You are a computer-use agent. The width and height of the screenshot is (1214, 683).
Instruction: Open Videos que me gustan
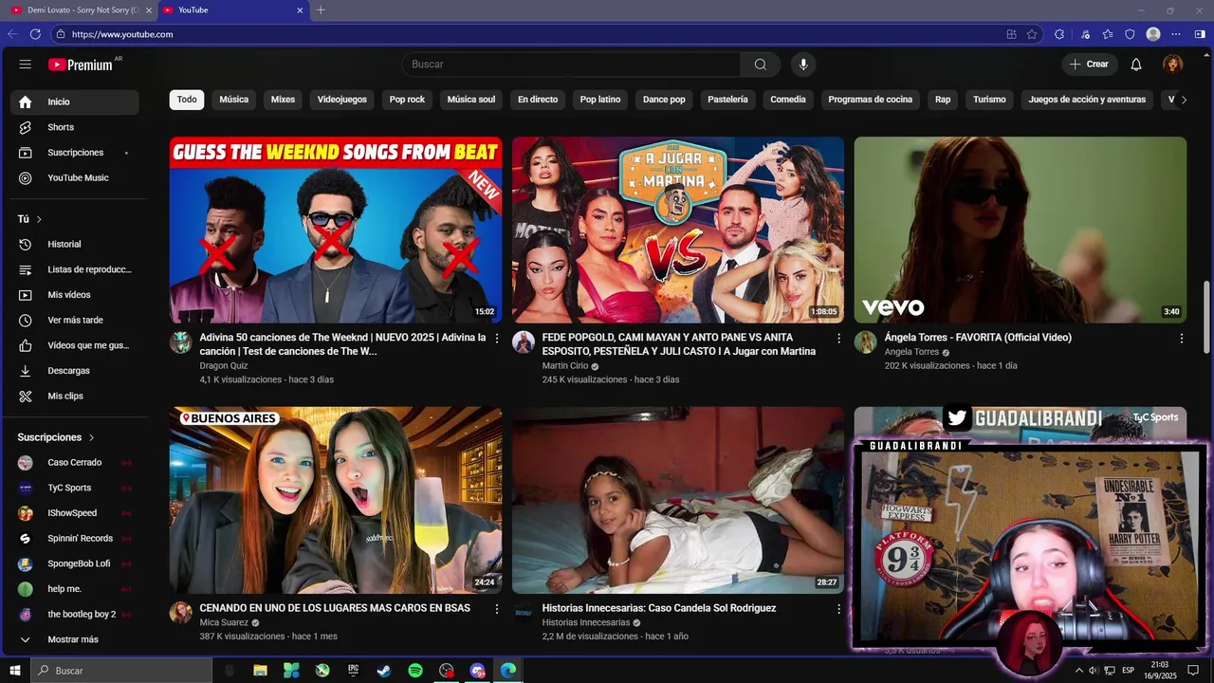click(x=75, y=345)
